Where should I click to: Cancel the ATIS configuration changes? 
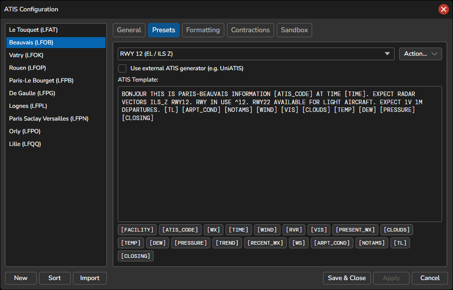[x=430, y=278]
